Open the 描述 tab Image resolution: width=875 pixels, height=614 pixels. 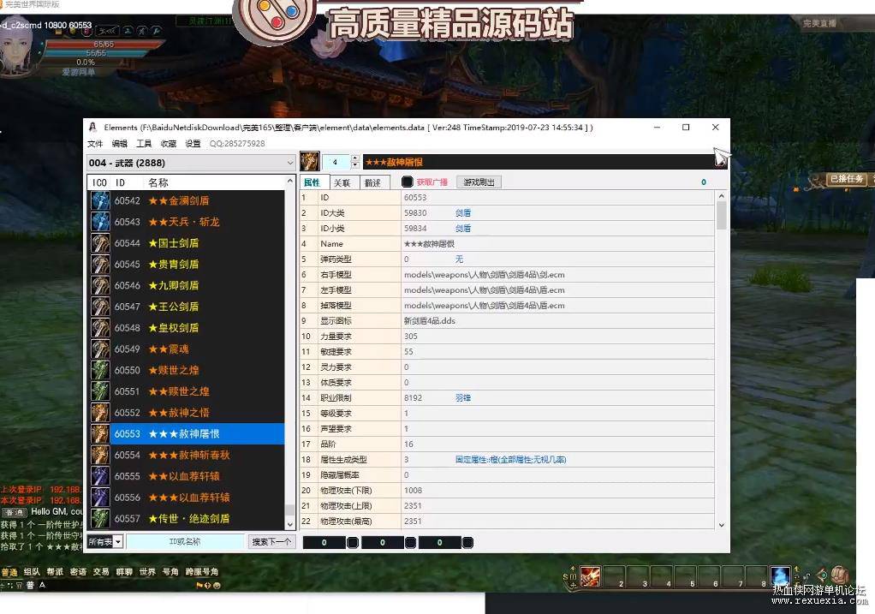[372, 182]
